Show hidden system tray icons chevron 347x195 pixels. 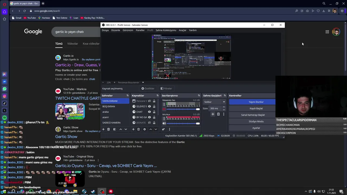(x=306, y=191)
